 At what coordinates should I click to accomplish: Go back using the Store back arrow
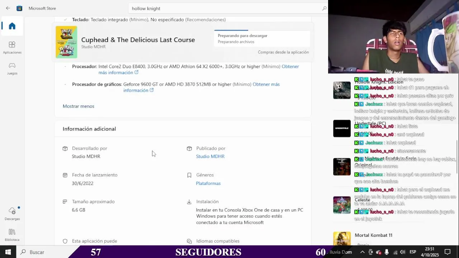point(8,8)
